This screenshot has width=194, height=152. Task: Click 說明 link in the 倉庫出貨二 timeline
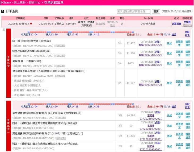[x=174, y=107]
